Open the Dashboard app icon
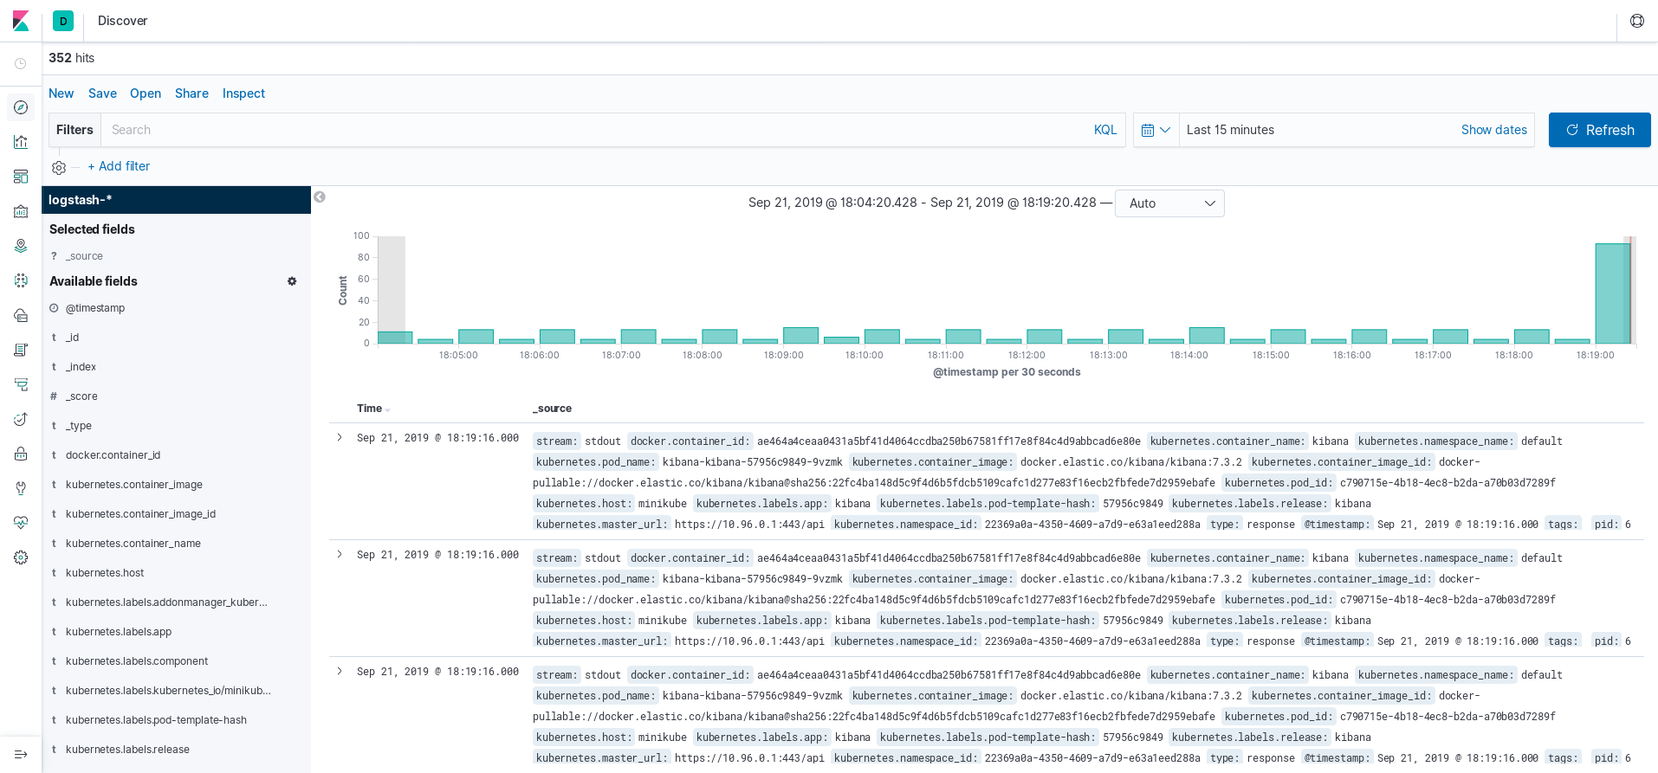 pos(21,177)
